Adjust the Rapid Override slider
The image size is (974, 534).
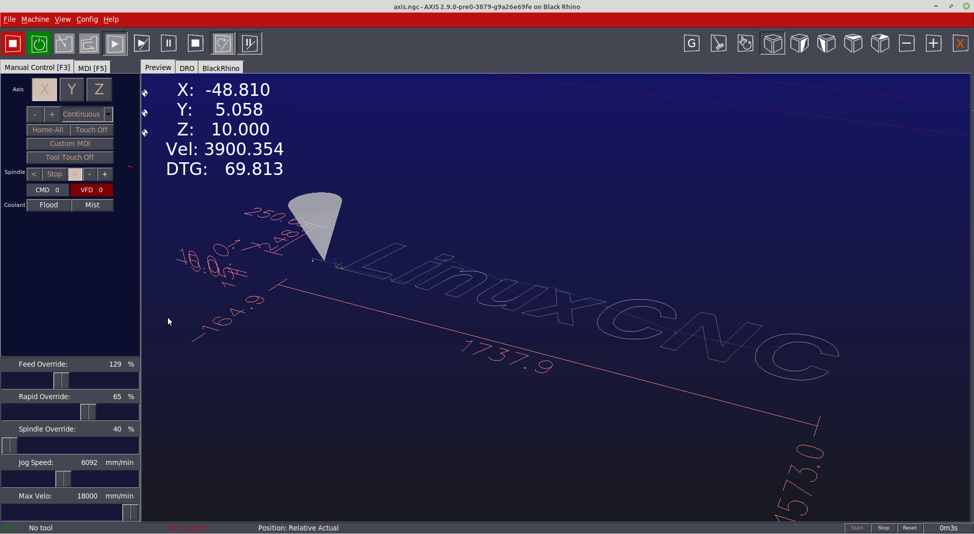70,412
